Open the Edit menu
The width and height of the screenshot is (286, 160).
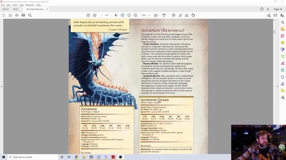click(8, 5)
